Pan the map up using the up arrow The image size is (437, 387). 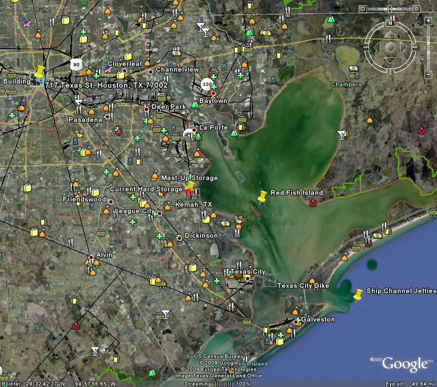(x=390, y=34)
